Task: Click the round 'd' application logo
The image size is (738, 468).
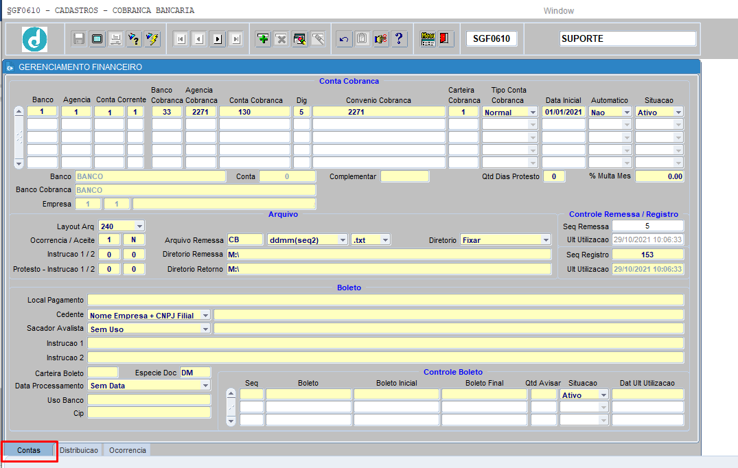Action: coord(34,39)
